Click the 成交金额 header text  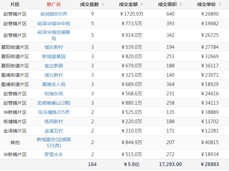pyautogui.click(x=129, y=4)
